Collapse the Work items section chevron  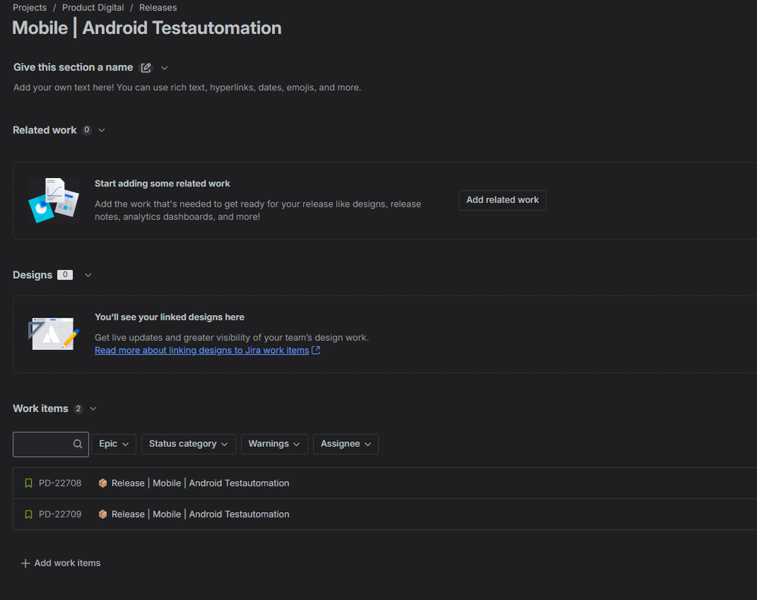coord(93,409)
